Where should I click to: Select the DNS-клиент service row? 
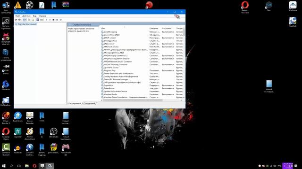point(142,44)
